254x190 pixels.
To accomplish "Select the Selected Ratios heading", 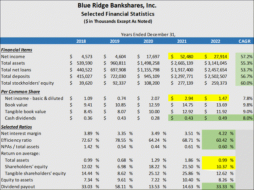I will click(16, 127).
